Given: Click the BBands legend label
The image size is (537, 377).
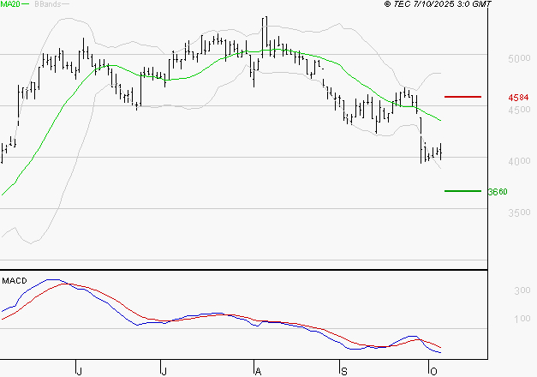Looking at the screenshot, I should [46, 5].
